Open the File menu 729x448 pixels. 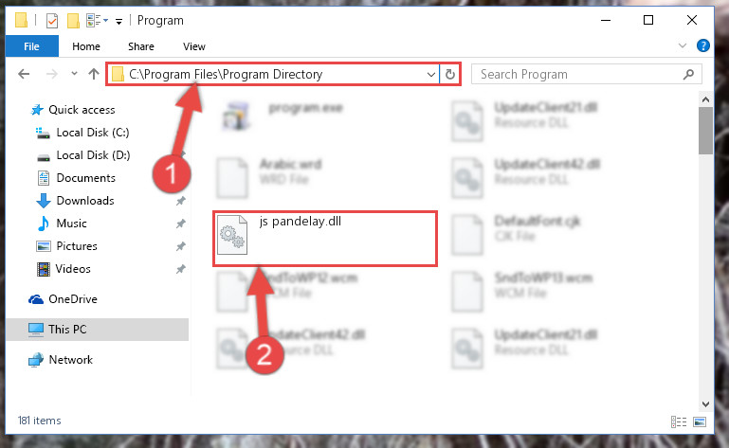31,46
